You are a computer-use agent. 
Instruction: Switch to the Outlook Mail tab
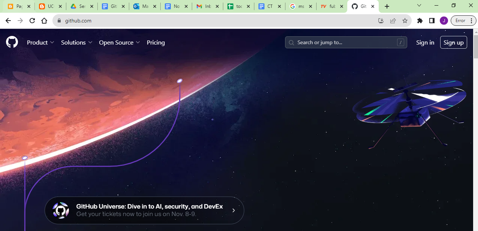(145, 6)
